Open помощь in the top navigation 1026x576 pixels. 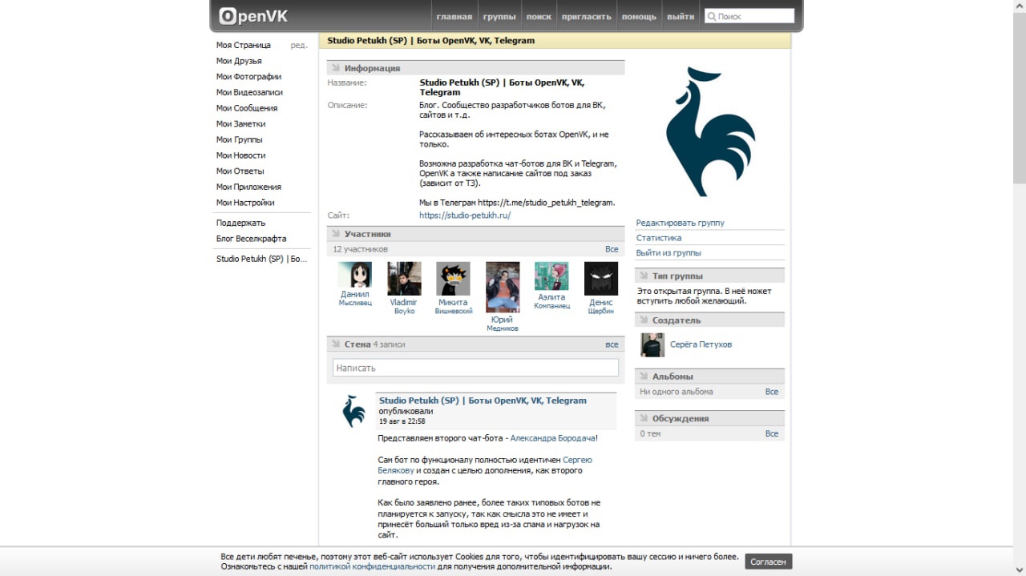[x=639, y=17]
